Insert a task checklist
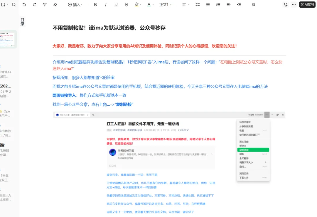 point(198,4)
